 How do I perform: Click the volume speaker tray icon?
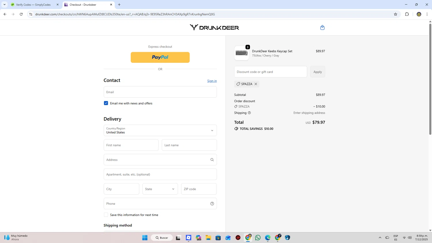410,238
